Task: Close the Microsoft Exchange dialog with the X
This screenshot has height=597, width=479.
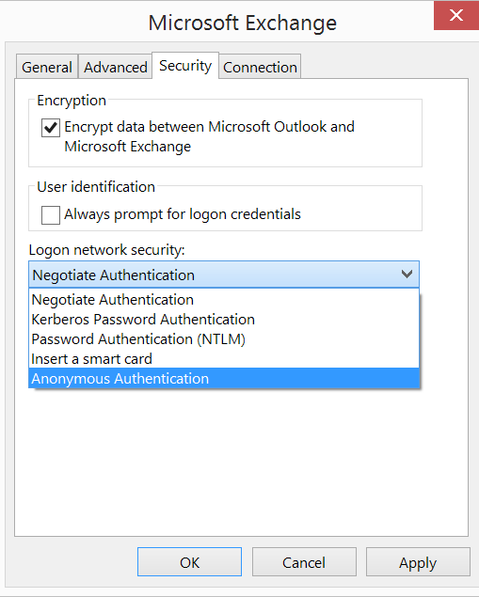Action: pyautogui.click(x=456, y=15)
